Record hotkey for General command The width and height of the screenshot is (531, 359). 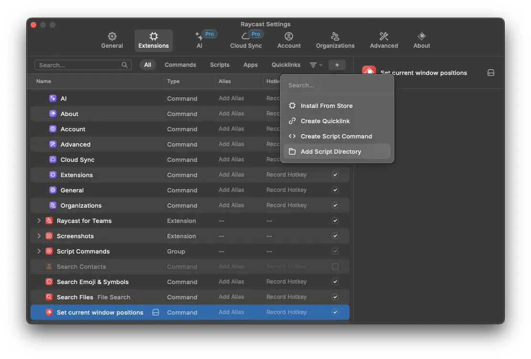click(x=287, y=190)
